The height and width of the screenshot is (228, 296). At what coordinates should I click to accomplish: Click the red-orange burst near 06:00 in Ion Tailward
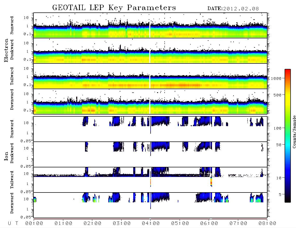pyautogui.click(x=211, y=182)
